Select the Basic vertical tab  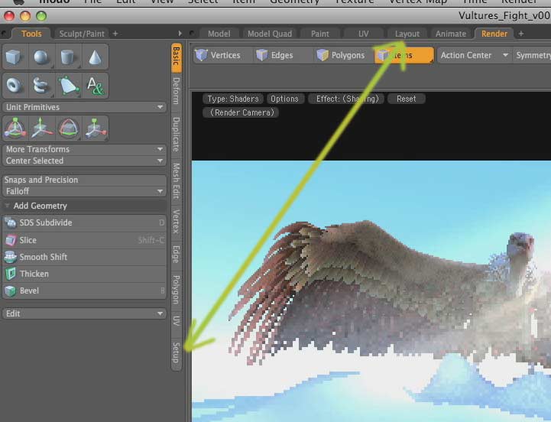coord(177,57)
